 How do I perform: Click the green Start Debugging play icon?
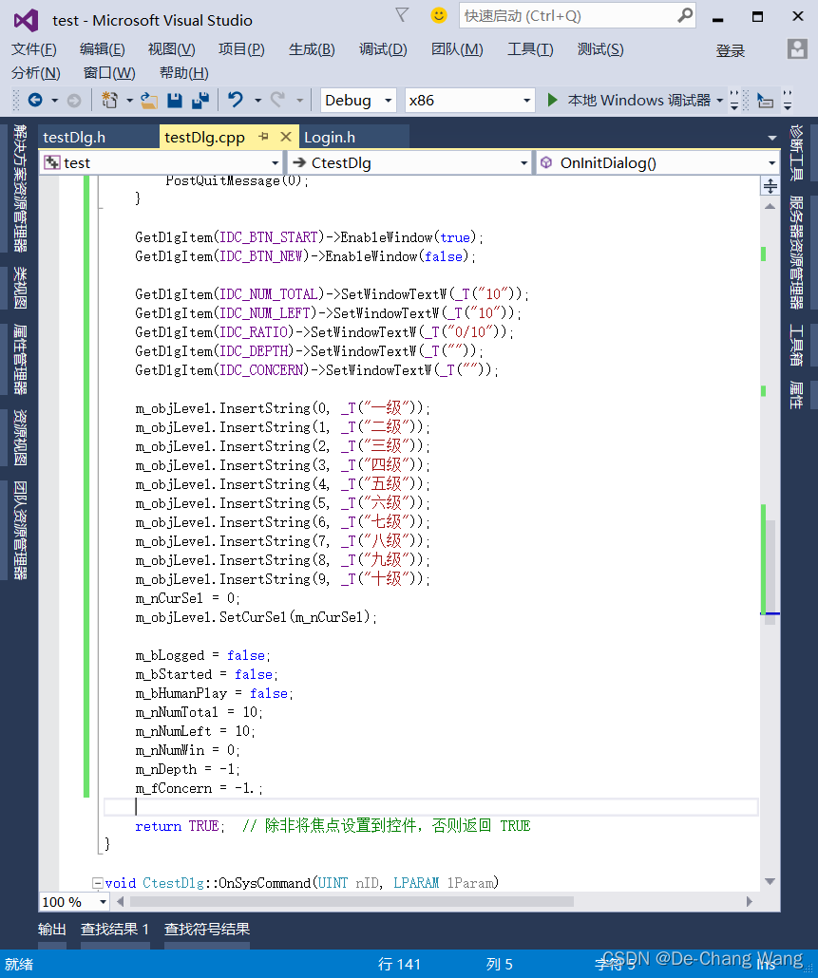pos(552,100)
